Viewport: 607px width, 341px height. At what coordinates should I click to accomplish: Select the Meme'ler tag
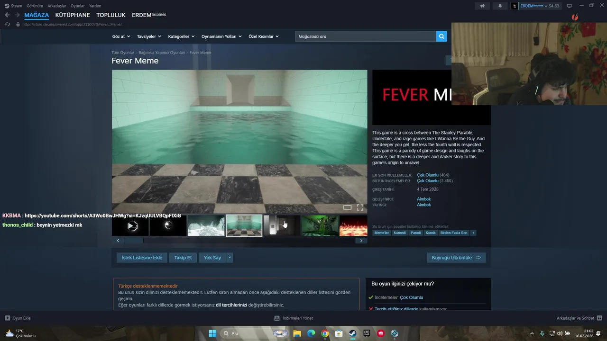tap(382, 233)
